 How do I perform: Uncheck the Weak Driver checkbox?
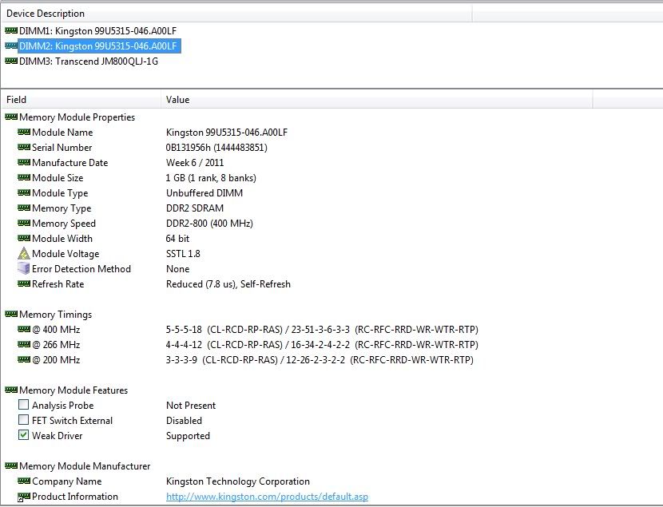pos(24,435)
